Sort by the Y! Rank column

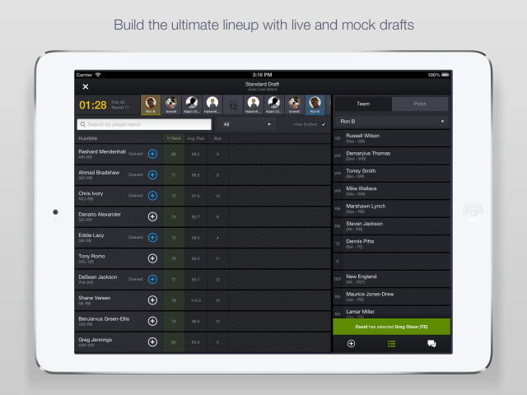174,138
